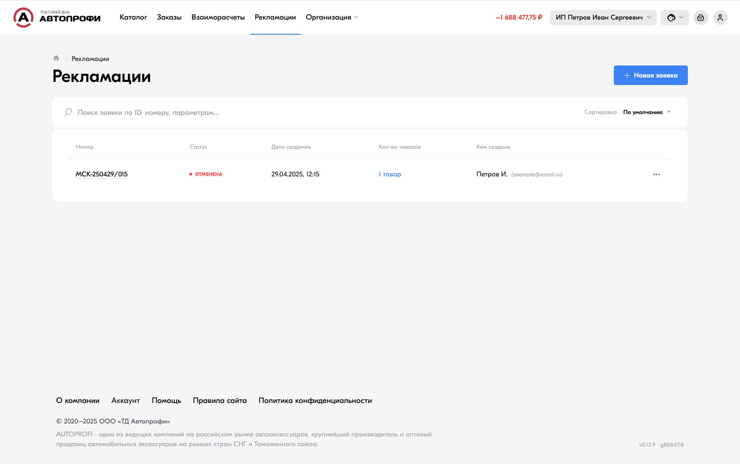This screenshot has width=740, height=464.
Task: Go to home via breadcrumb house icon
Action: [56, 58]
